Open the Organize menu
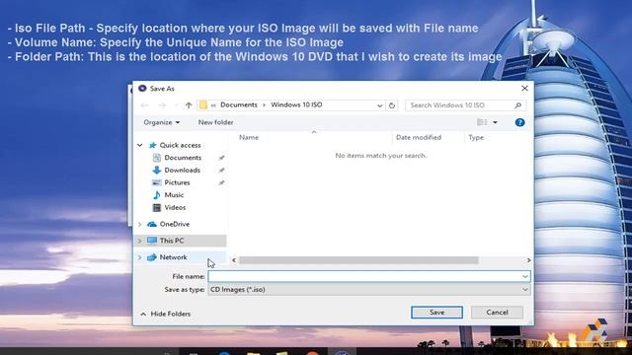Screen dimensions: 632x355 (162, 122)
